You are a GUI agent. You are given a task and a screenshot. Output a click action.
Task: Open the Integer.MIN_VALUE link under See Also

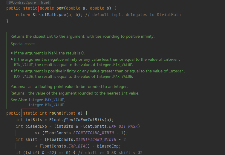pyautogui.click(x=46, y=105)
